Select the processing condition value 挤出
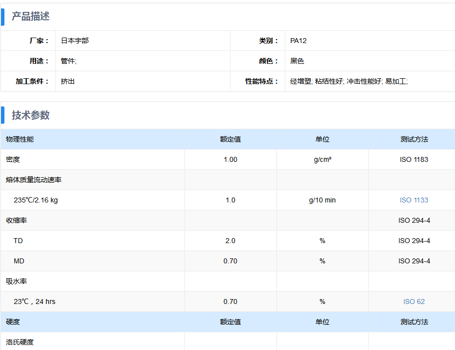455x350 pixels. point(68,81)
